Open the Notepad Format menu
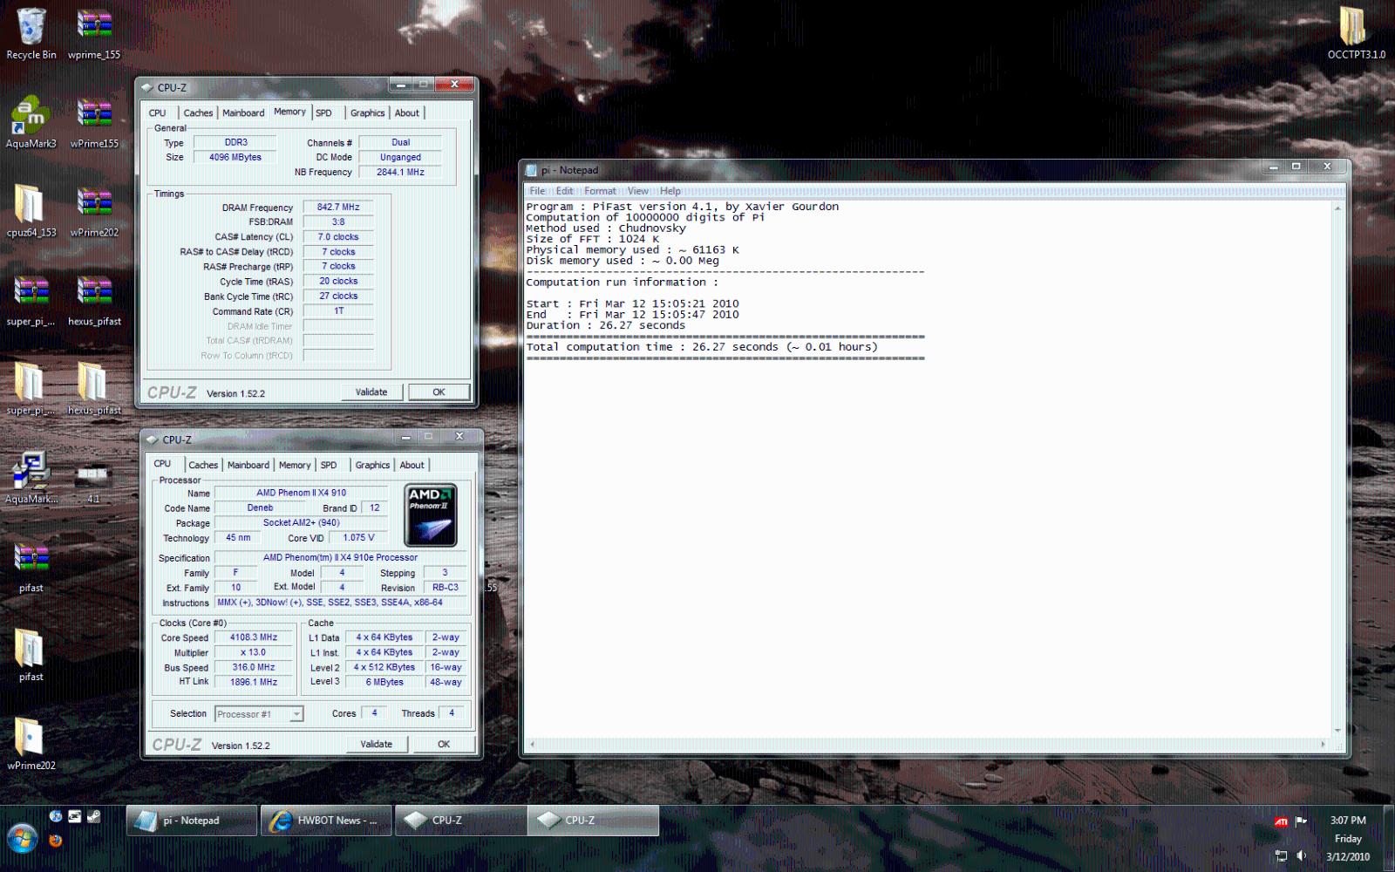1395x872 pixels. click(600, 191)
